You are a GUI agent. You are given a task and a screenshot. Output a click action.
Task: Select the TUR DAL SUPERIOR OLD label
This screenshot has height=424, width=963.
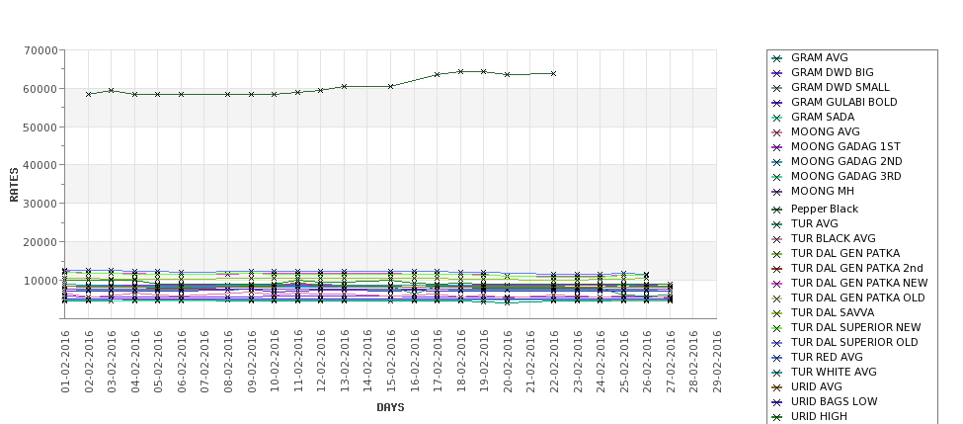pyautogui.click(x=854, y=342)
